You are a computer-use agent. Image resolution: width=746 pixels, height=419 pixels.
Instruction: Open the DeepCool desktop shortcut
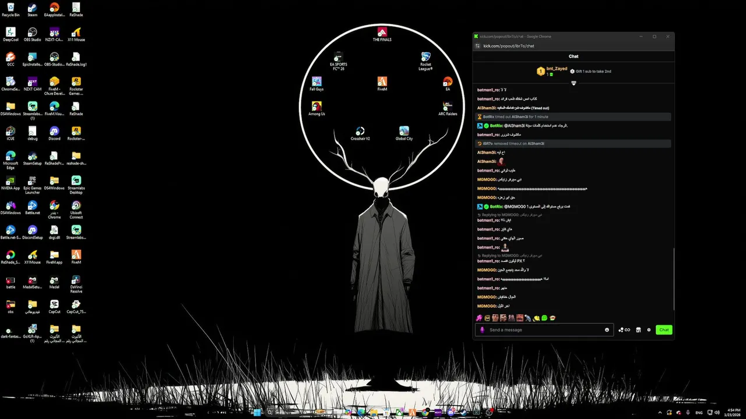coord(10,34)
